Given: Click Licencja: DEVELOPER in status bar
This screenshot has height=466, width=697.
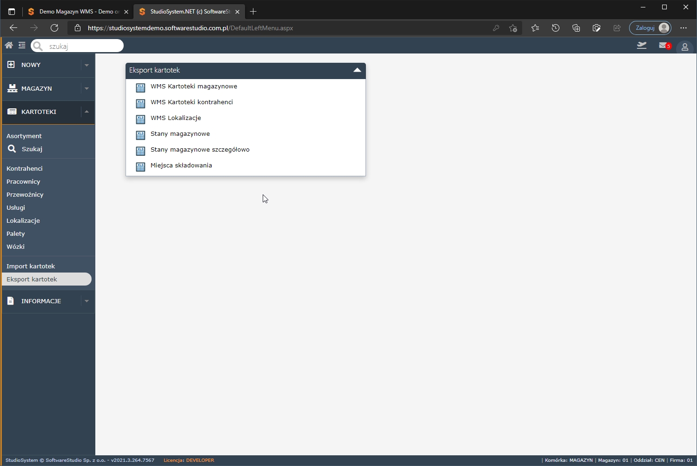Looking at the screenshot, I should (189, 460).
